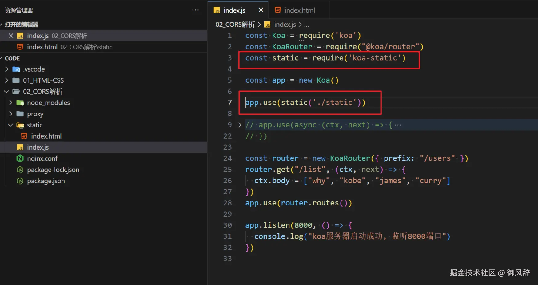This screenshot has height=285, width=538.
Task: Click the explorer more actions ellipsis
Action: click(x=195, y=10)
